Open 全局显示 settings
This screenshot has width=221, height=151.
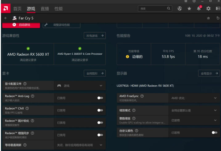209,73
